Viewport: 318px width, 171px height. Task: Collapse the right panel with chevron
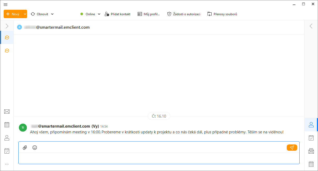click(x=311, y=26)
